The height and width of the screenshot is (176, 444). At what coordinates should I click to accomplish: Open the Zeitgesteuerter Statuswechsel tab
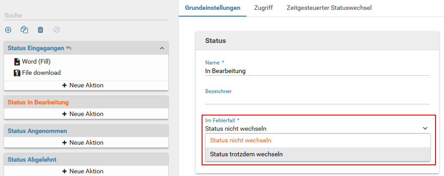coord(329,8)
